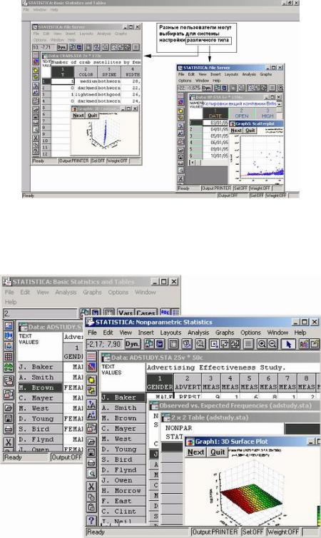Select COLOR column header in left File Server

tap(86, 72)
